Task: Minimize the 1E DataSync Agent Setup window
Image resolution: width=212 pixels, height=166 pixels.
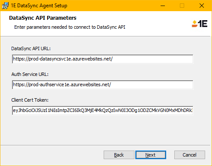Action: pyautogui.click(x=163, y=6)
